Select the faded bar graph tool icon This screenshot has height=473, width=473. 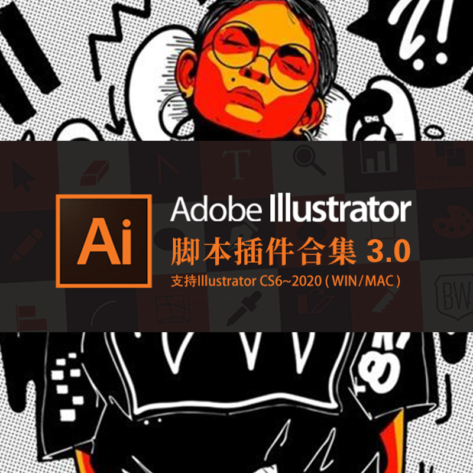[379, 158]
